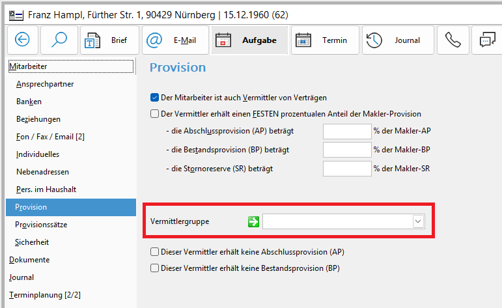Click the green arrow beside Vermittlergruppe
502x308 pixels.
pyautogui.click(x=253, y=222)
